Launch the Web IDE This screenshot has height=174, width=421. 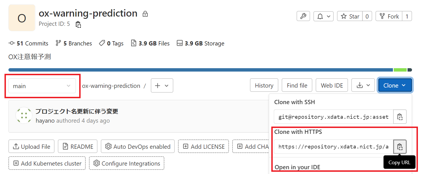click(x=332, y=85)
